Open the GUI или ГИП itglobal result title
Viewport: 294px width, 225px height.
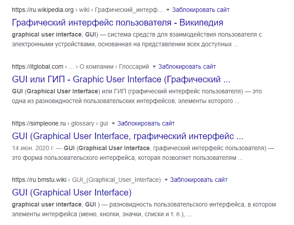(x=121, y=79)
